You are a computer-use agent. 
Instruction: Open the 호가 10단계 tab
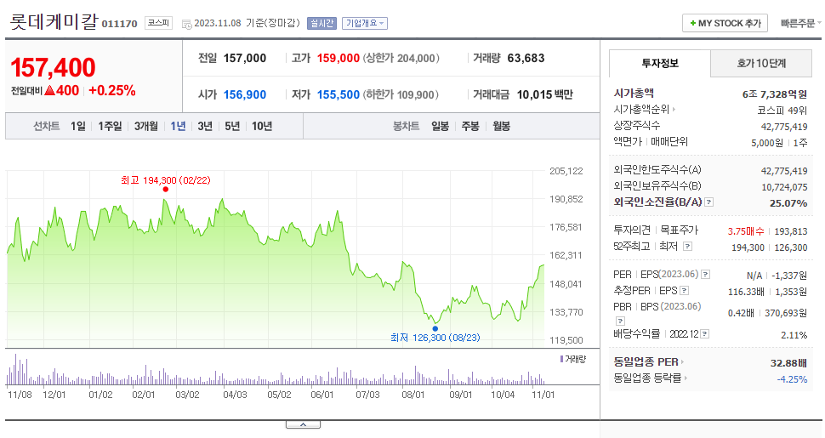[761, 63]
